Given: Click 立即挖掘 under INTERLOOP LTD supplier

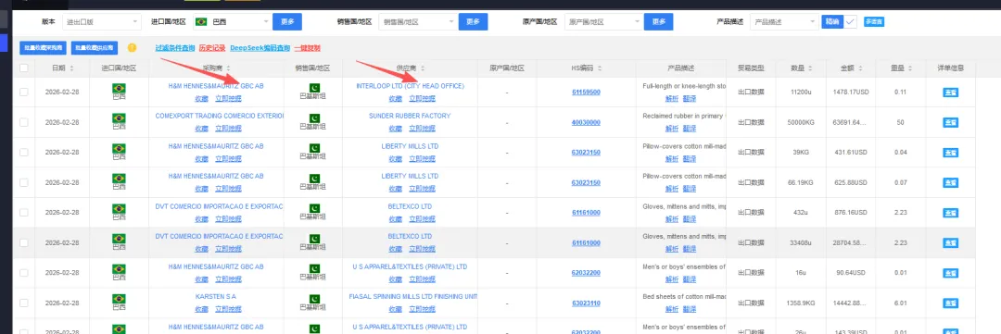Looking at the screenshot, I should click(422, 98).
